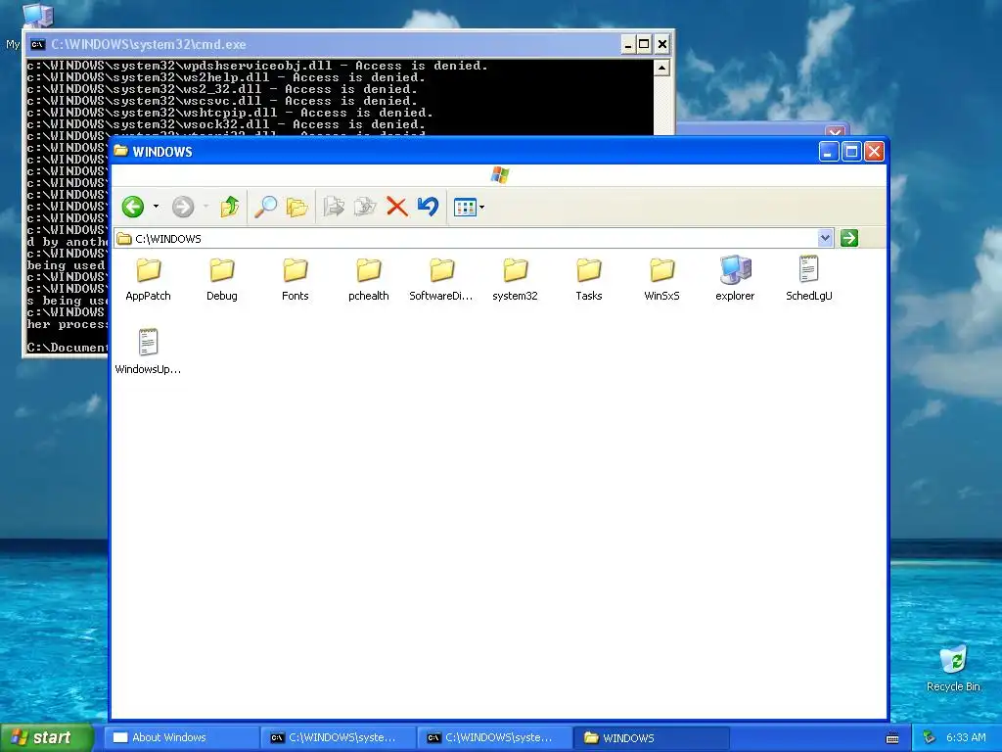Select the WindowsUp... log file
The height and width of the screenshot is (752, 1002).
click(x=149, y=352)
